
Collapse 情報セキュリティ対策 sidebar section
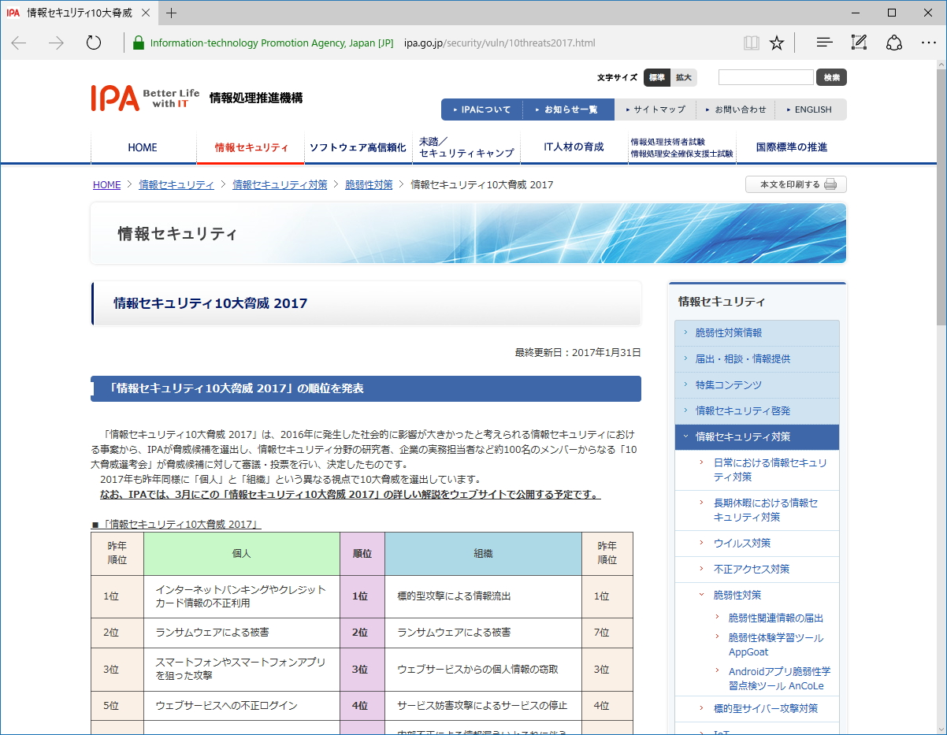757,437
